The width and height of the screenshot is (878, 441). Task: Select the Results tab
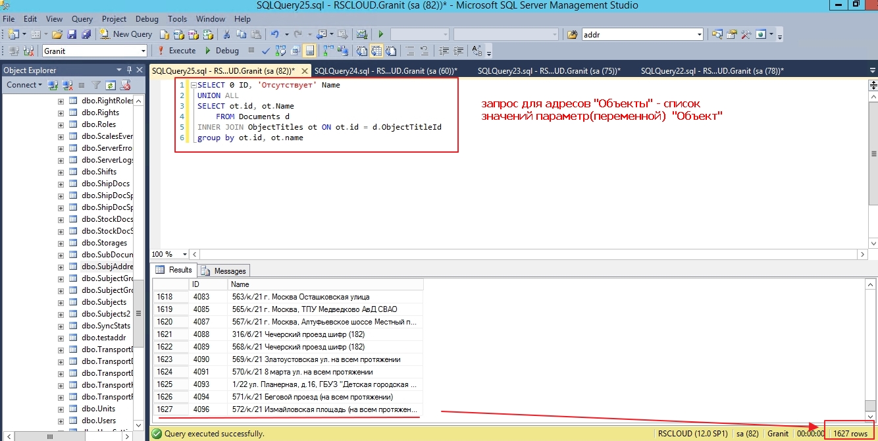point(174,270)
